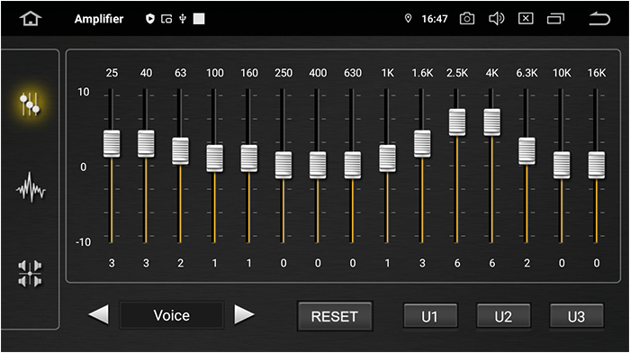
Task: Open the equalizer sliders tab icon
Action: [x=30, y=104]
